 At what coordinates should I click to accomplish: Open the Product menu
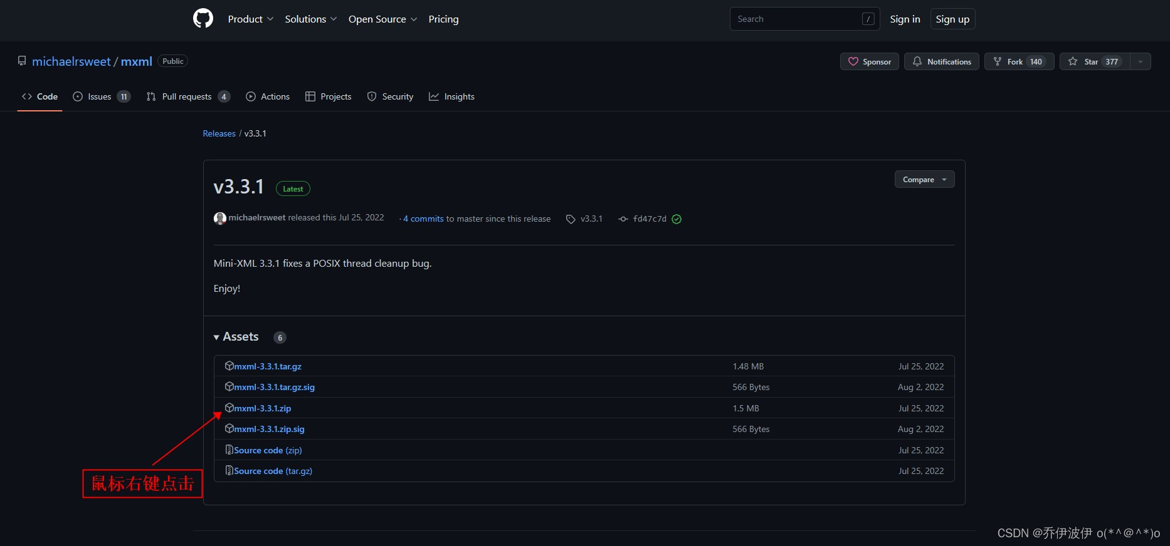click(251, 19)
